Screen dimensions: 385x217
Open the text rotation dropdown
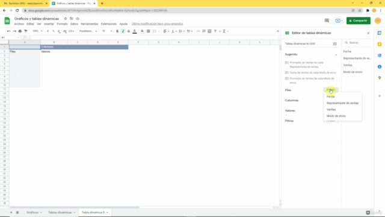[x=189, y=31]
